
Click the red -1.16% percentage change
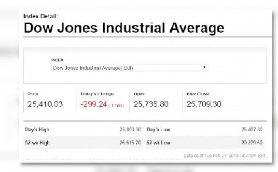point(116,106)
